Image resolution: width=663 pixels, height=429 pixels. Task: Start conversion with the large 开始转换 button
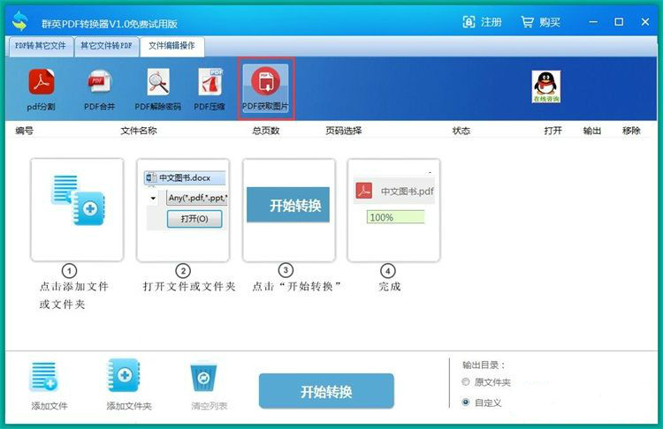pyautogui.click(x=326, y=391)
